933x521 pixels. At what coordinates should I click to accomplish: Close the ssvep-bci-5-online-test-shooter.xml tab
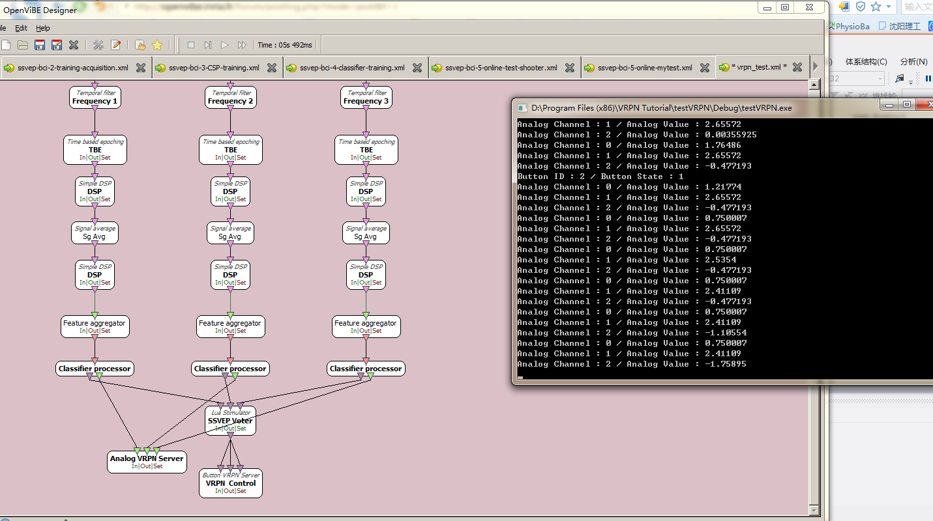pos(570,68)
